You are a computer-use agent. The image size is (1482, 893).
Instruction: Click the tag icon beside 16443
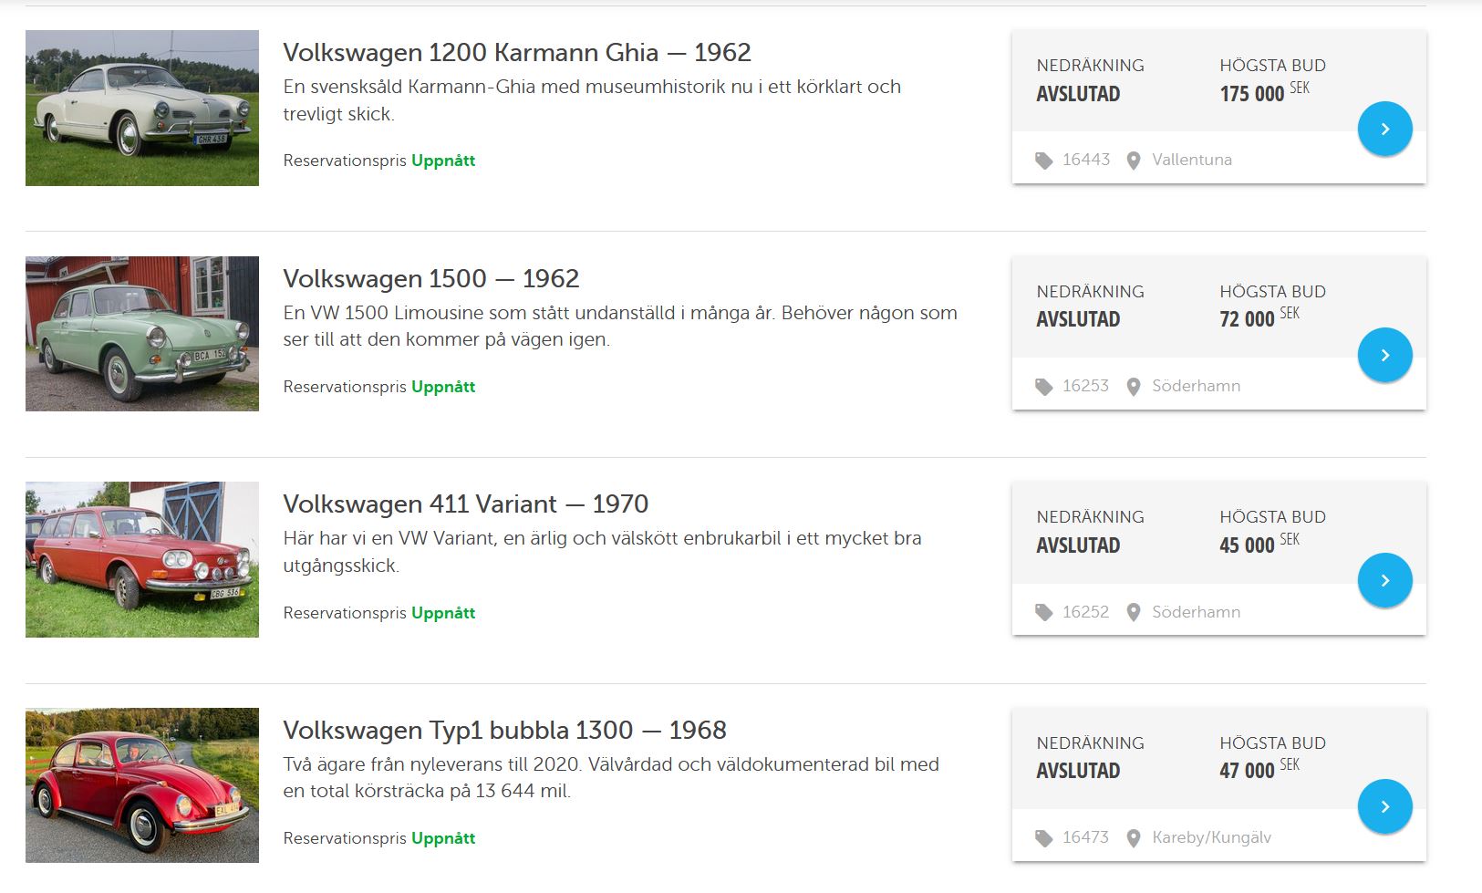point(1044,161)
